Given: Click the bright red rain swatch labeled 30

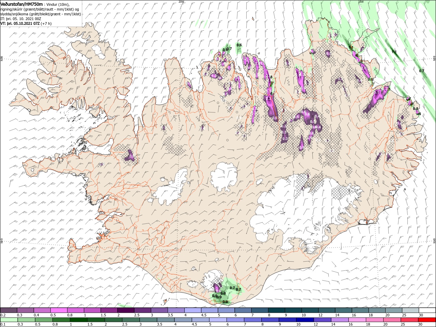Looking at the screenshot, I should [x=426, y=320].
